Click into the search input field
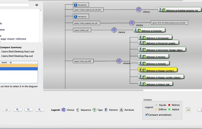This screenshot has width=202, height=129. tap(15, 5)
